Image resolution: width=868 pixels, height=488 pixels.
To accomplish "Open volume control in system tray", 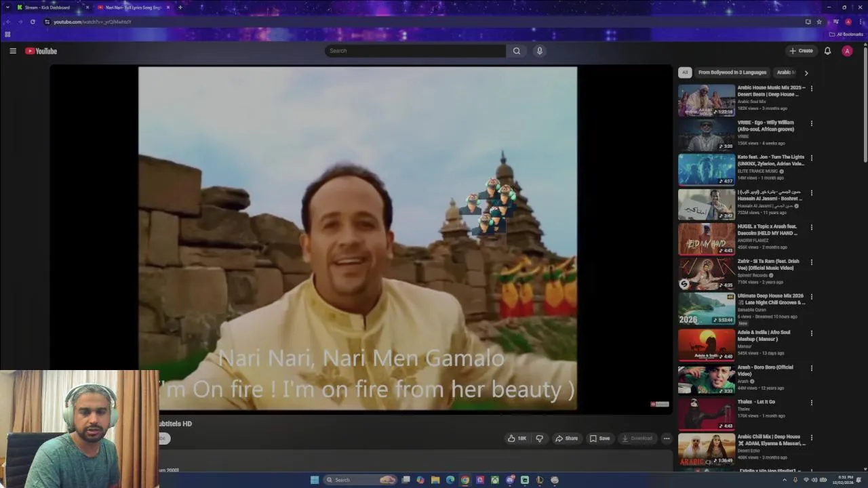I will click(814, 480).
